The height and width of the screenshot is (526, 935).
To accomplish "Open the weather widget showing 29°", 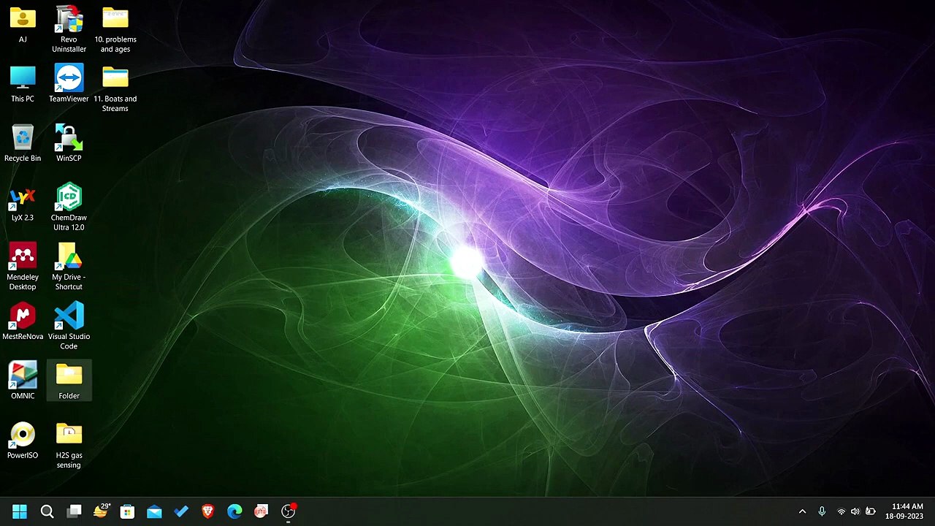I will point(101,511).
